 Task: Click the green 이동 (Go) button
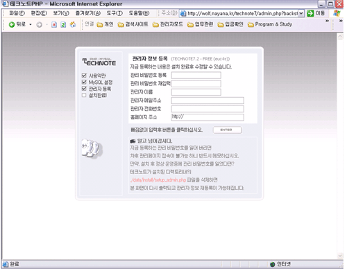[316, 13]
